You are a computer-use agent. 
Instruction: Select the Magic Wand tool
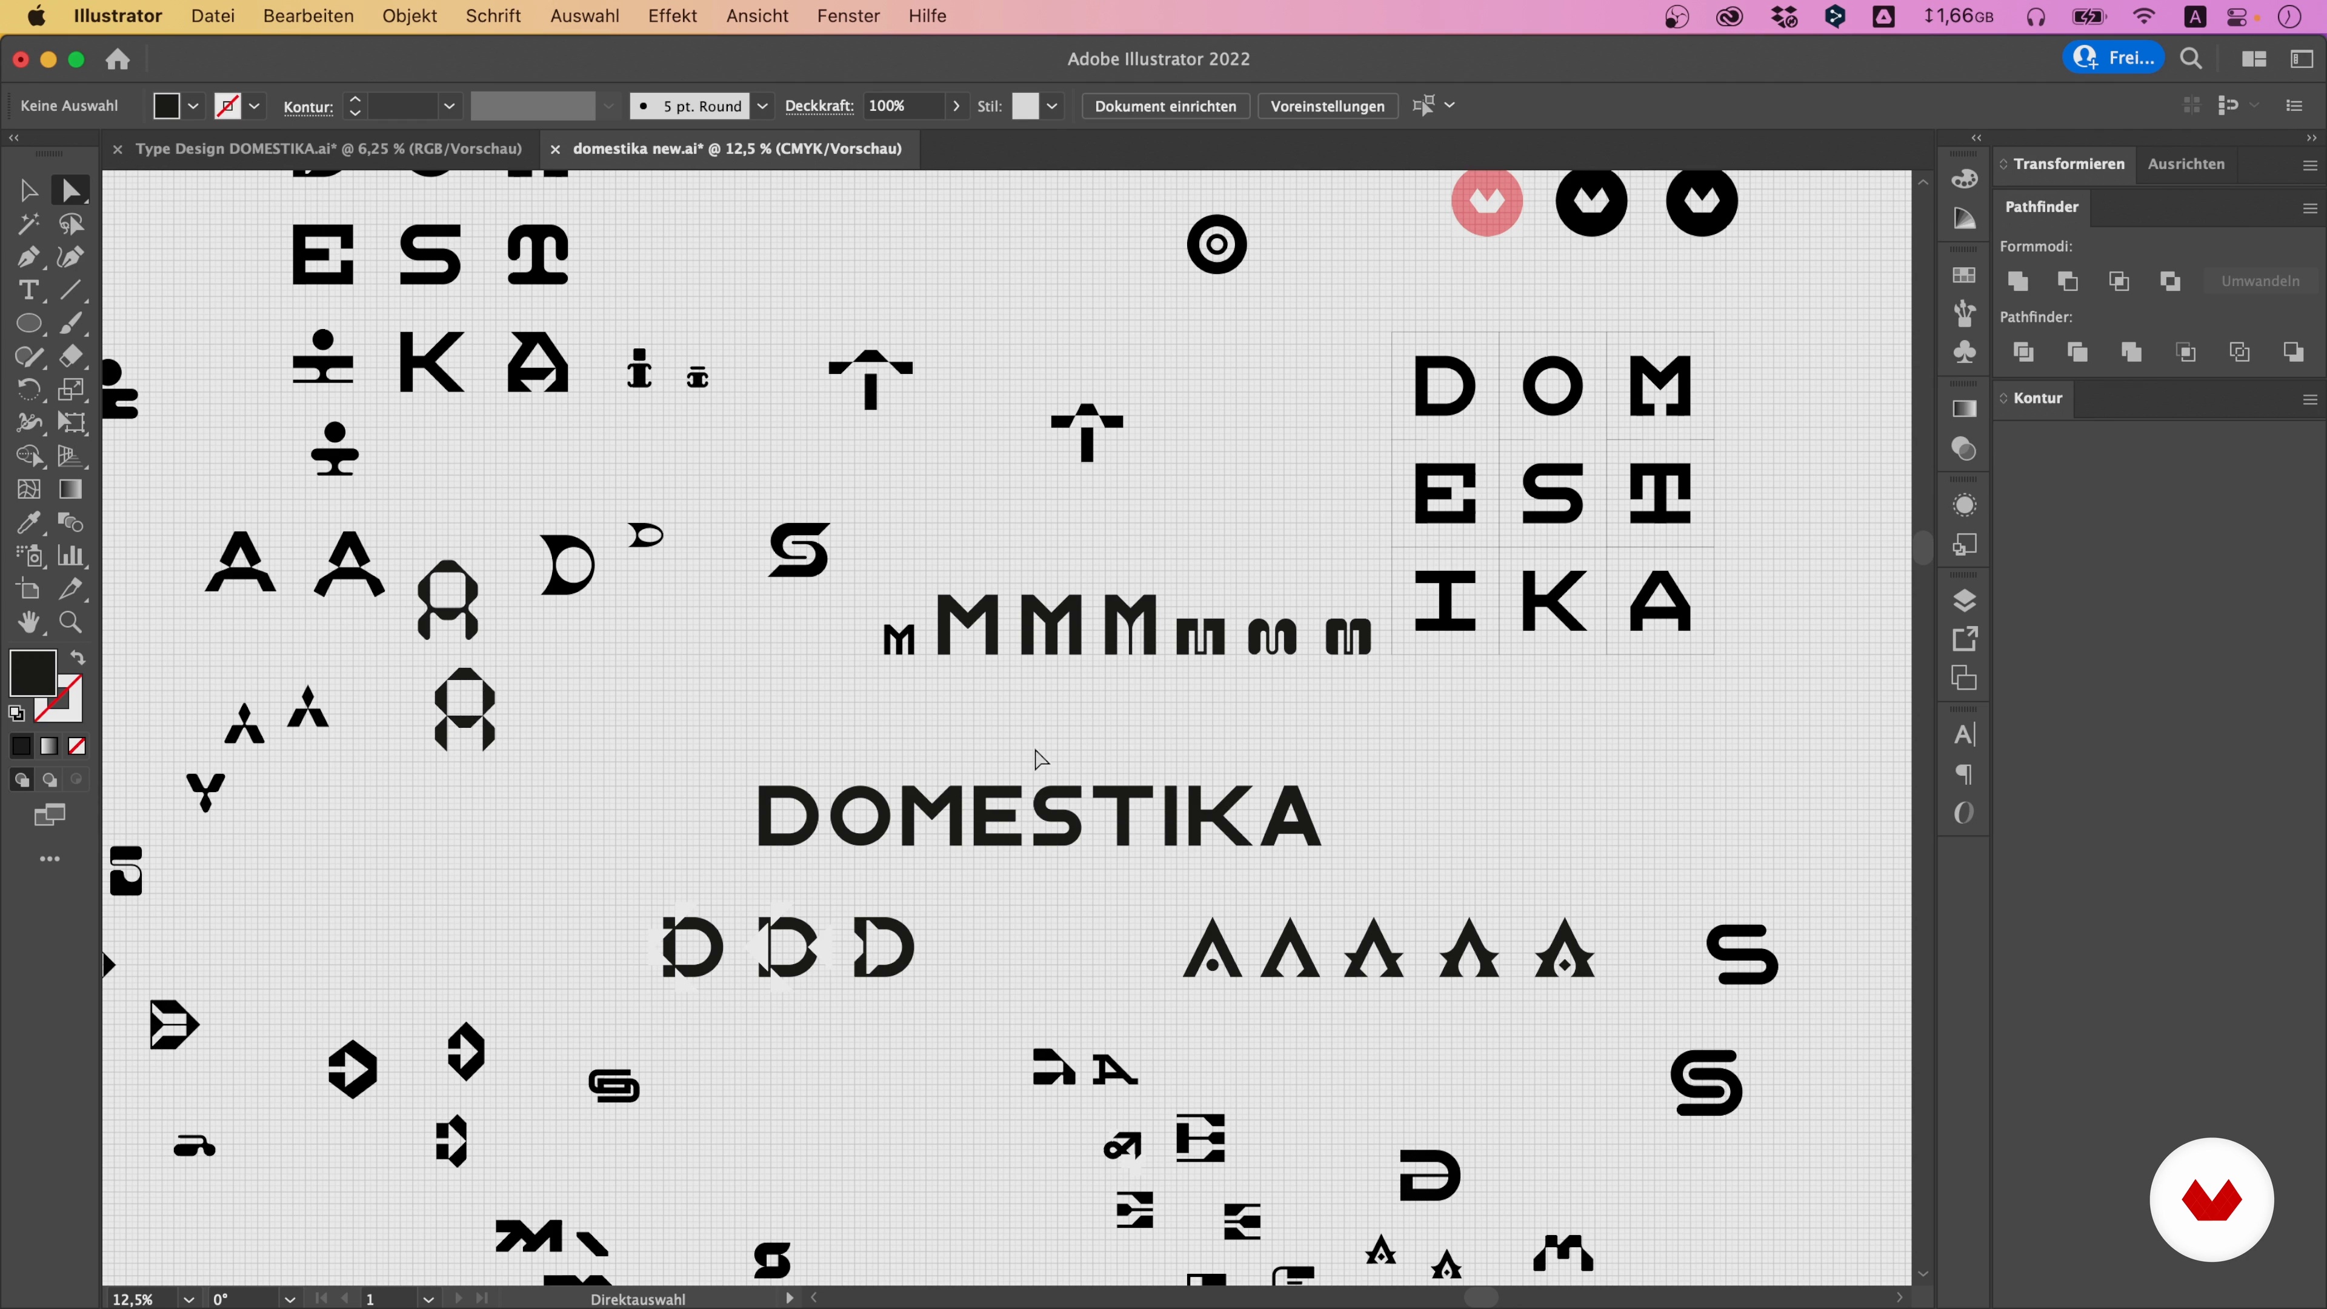pos(28,224)
